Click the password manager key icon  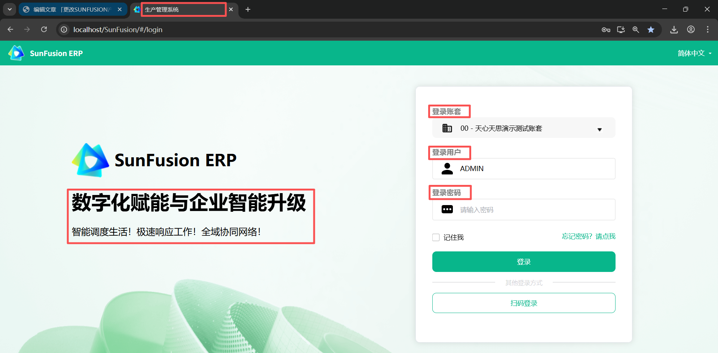click(606, 30)
